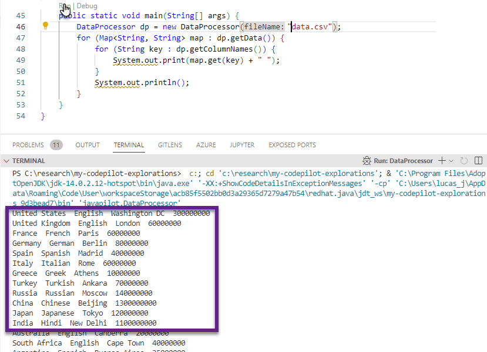
Task: Open the new terminal launch profile dropdown
Action: coord(451,161)
